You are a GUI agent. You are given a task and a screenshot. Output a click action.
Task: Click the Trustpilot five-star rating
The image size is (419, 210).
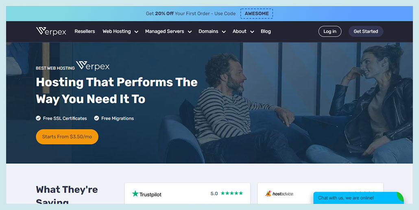232,193
